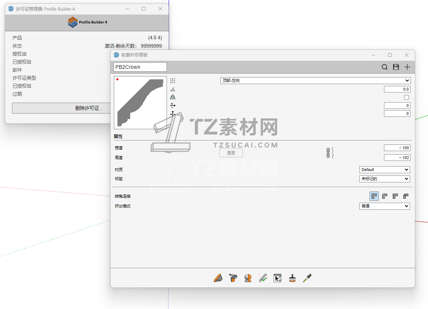Click the height ~102 field

[397, 158]
